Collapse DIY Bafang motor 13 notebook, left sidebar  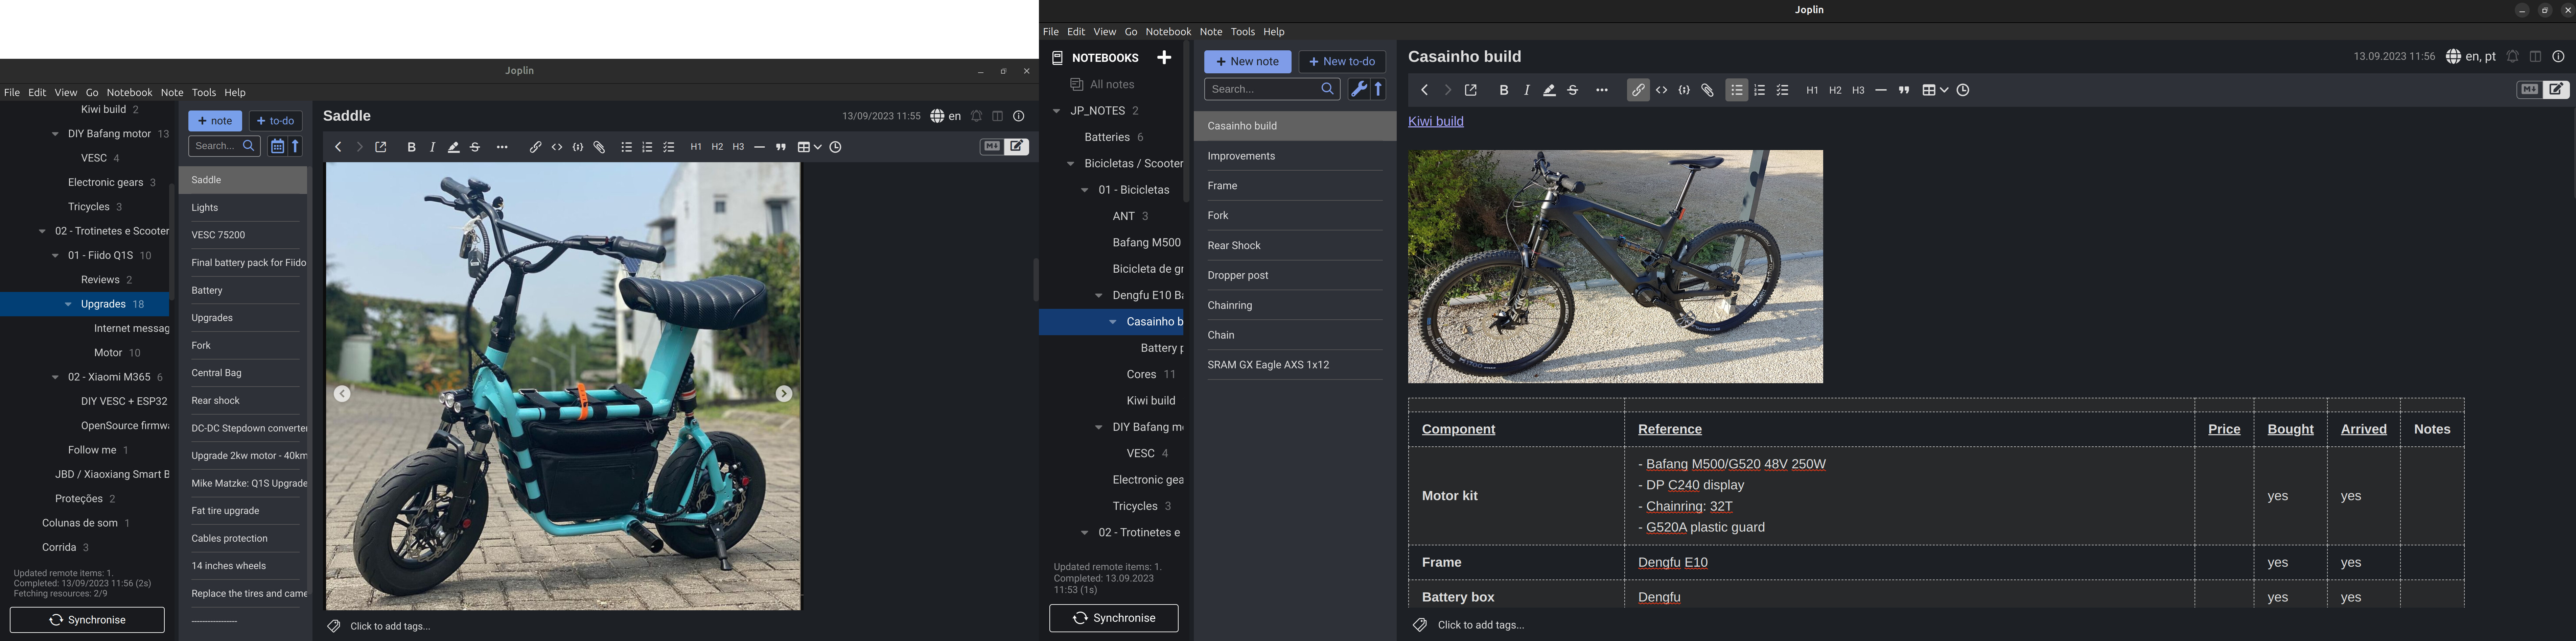click(x=55, y=134)
